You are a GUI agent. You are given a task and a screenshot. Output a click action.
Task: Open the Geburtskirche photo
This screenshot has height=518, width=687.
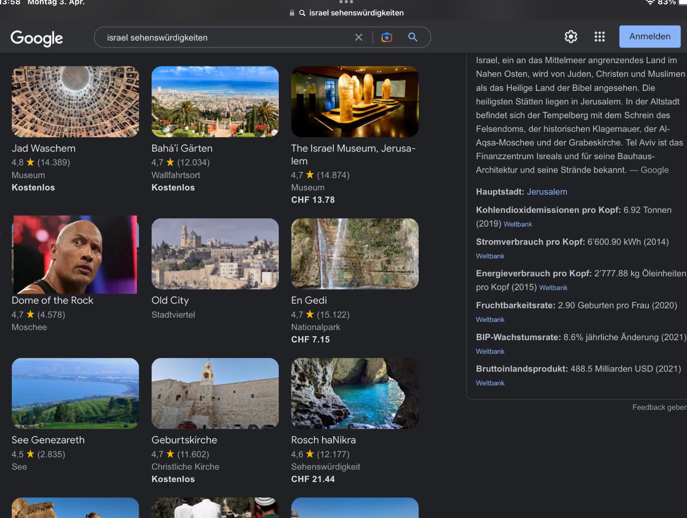[215, 393]
